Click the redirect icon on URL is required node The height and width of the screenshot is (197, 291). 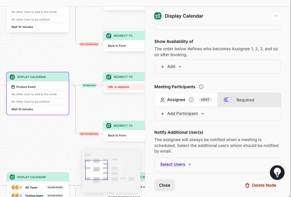click(109, 77)
